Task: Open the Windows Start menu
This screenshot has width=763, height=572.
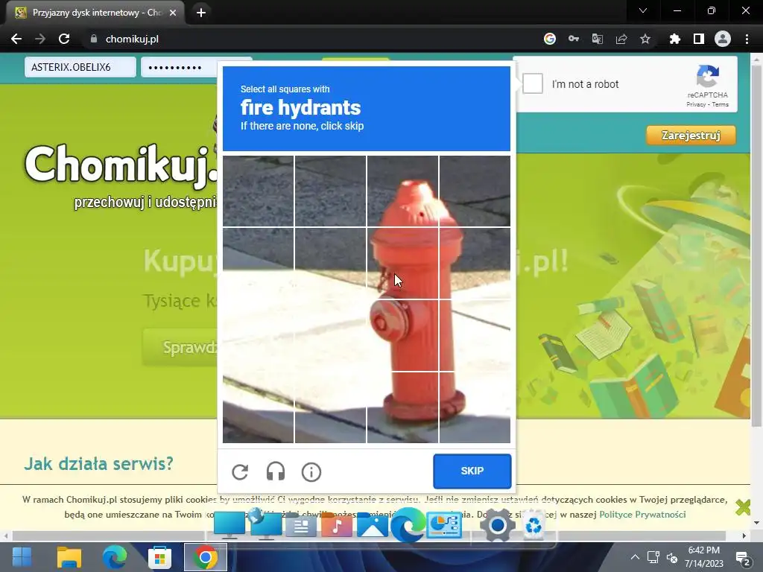Action: pyautogui.click(x=22, y=557)
